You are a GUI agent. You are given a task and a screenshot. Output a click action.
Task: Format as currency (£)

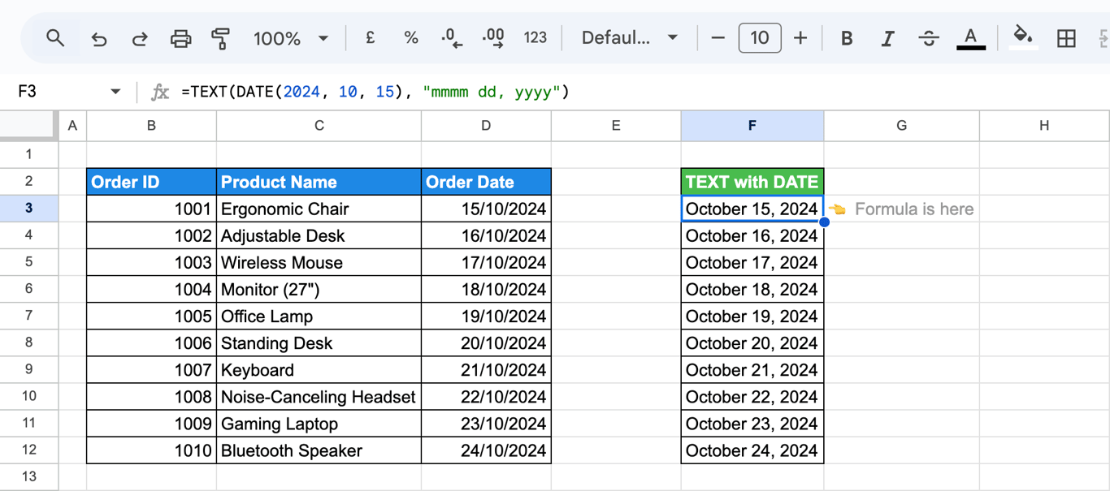370,38
